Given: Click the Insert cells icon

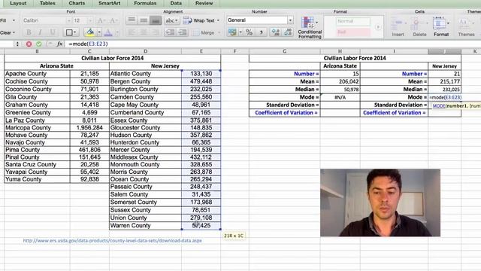Looking at the screenshot, I should (398, 27).
